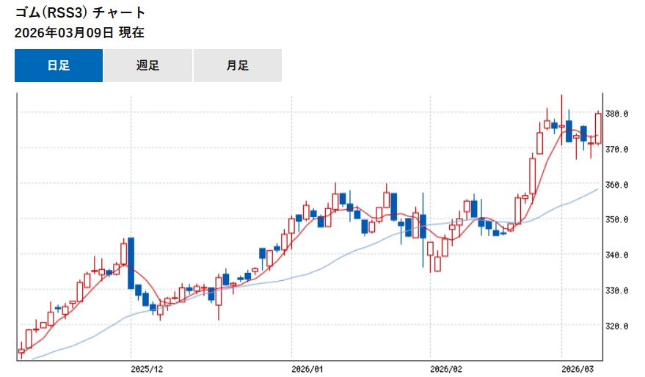
Task: Click the 380.0 price axis label
Action: pos(617,114)
